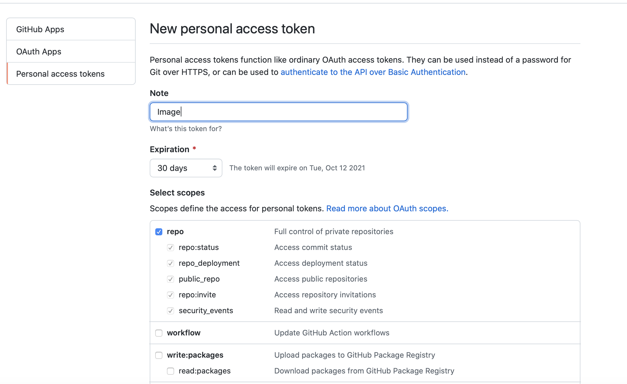The width and height of the screenshot is (627, 384).
Task: Click the workflow scope label
Action: click(x=184, y=333)
